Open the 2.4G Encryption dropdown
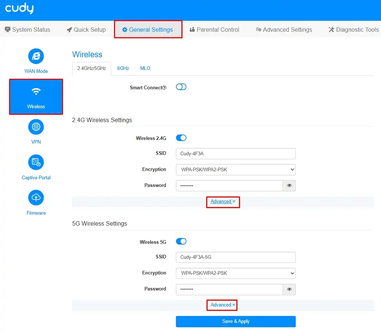Viewport: 381px width, 332px height. (235, 169)
